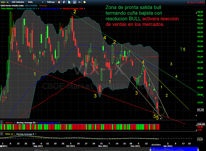Screen dimensions: 206x151
Task: Click the Oct 2011 month label
Action: pyautogui.click(x=70, y=146)
